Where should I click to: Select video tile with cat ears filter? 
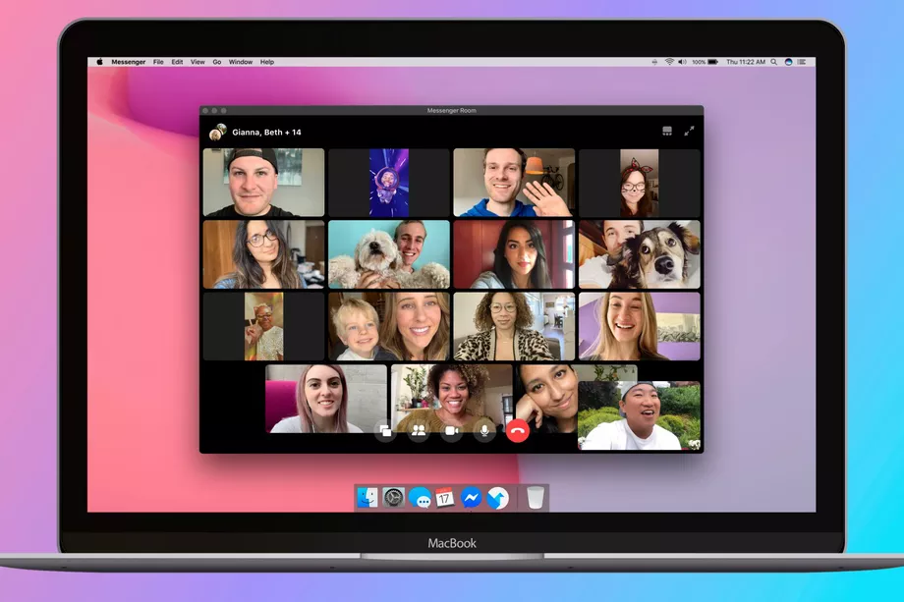(640, 182)
